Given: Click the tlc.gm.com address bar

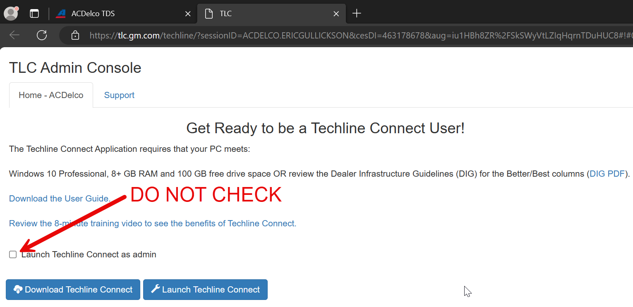Looking at the screenshot, I should click(346, 36).
